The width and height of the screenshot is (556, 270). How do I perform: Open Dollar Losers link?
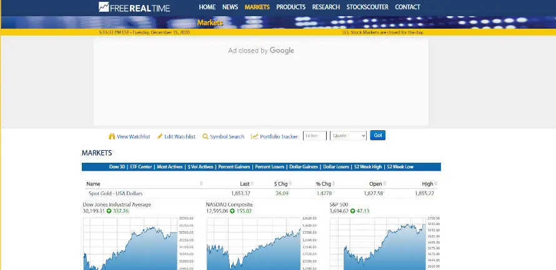point(336,166)
